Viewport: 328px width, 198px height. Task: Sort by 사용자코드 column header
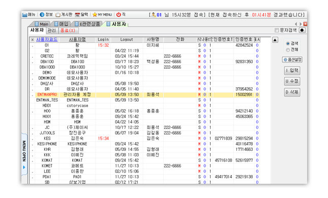pos(47,40)
